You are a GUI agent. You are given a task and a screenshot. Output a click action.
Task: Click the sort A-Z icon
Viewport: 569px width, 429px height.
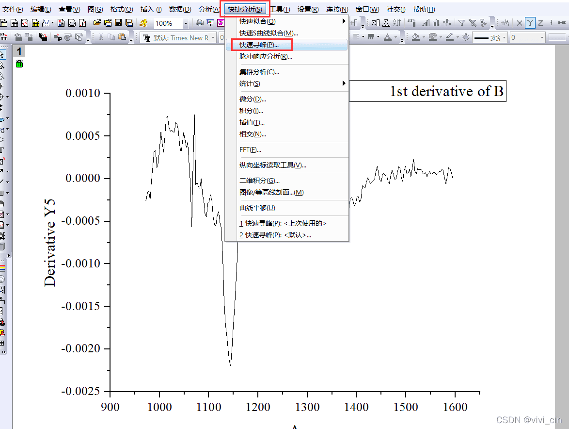(397, 23)
